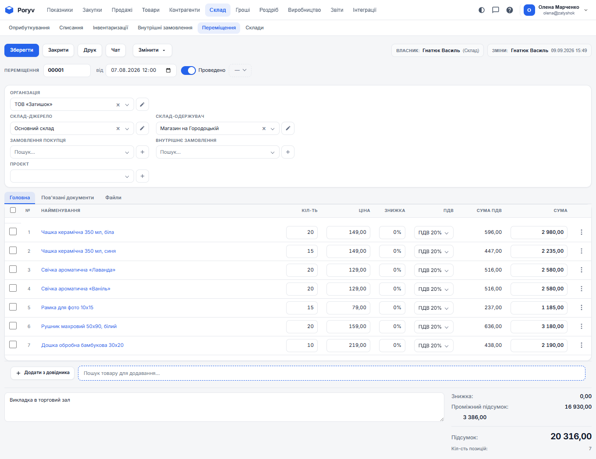Edit source warehouse Основний склад pencil icon
The height and width of the screenshot is (459, 596).
(142, 128)
